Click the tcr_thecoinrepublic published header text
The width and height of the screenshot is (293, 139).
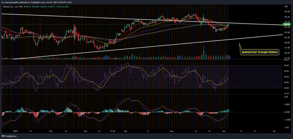click(37, 2)
